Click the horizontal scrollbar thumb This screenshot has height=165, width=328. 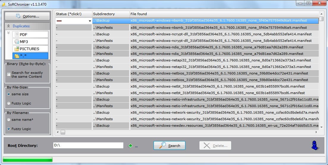[x=63, y=132]
